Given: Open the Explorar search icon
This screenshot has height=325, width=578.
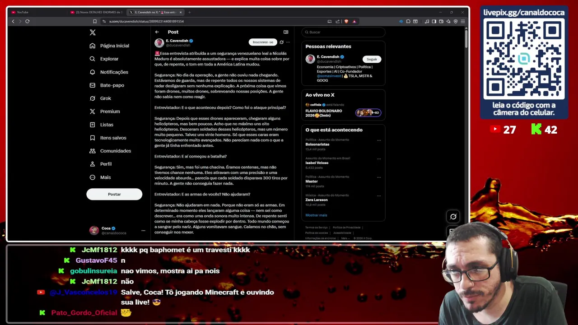Looking at the screenshot, I should (93, 59).
